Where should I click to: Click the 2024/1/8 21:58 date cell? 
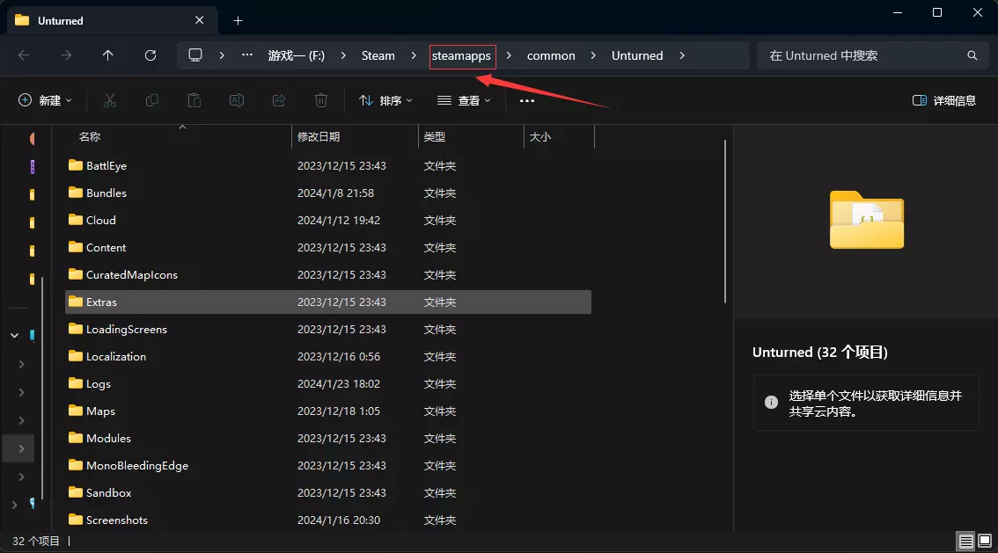point(335,193)
